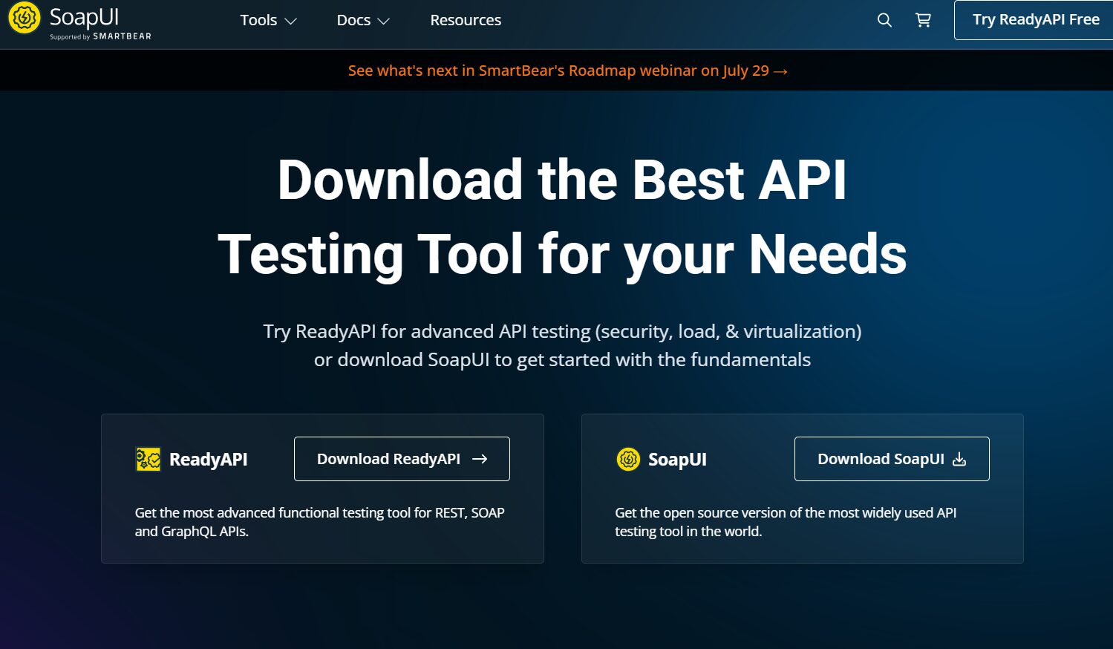Click the arrow at end of webinar banner
Image resolution: width=1113 pixels, height=649 pixels.
[780, 71]
